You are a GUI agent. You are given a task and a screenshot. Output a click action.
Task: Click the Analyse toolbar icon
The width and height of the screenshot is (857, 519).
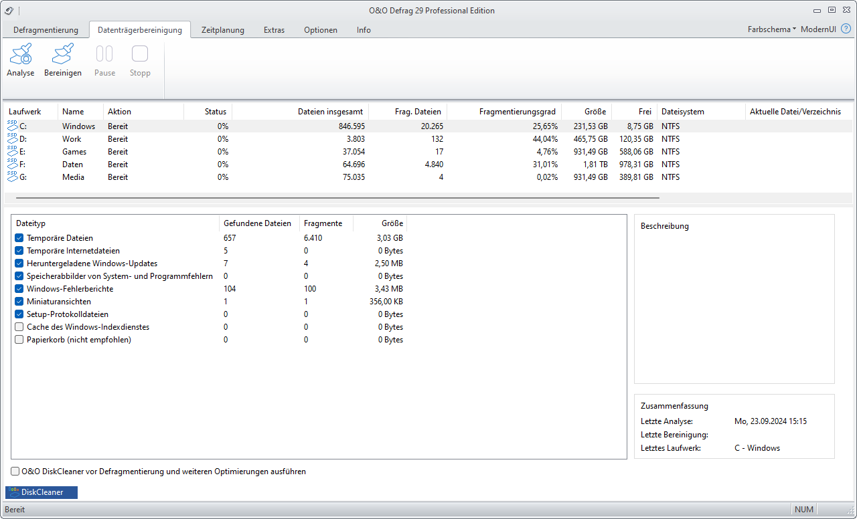[20, 54]
